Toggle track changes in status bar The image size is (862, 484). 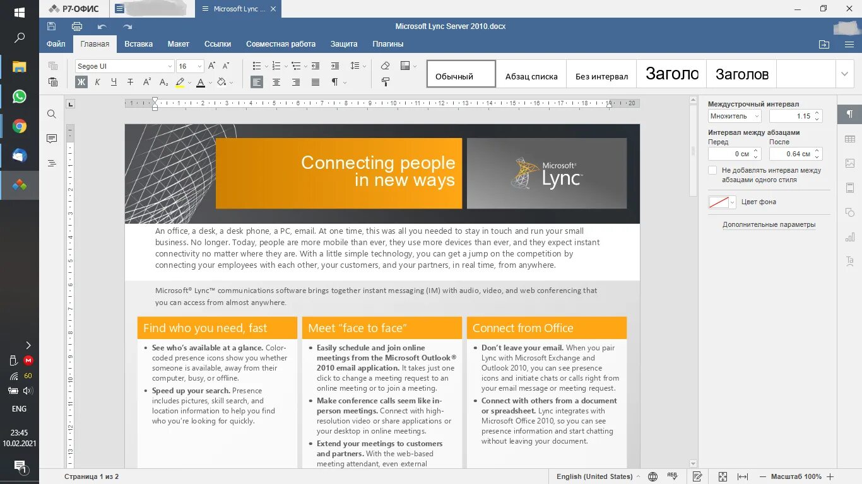coord(697,476)
